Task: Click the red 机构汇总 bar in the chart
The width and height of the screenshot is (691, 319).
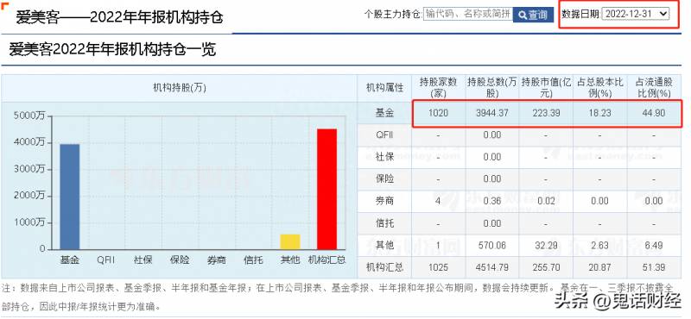Action: 327,189
